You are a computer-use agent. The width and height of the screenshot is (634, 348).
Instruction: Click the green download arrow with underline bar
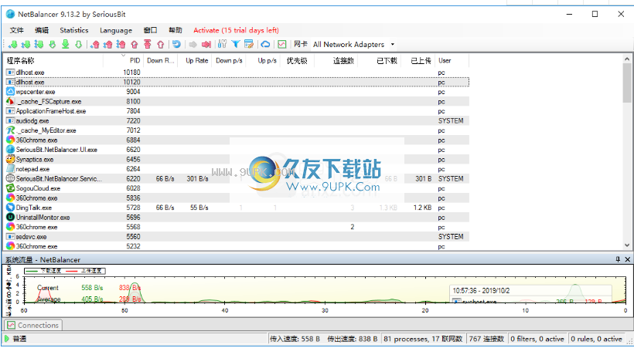(65, 45)
